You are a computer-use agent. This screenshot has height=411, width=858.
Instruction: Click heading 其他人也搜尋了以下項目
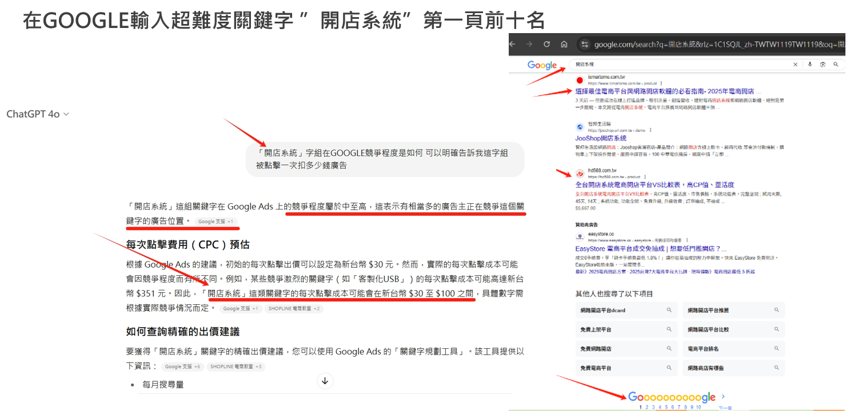pyautogui.click(x=614, y=294)
